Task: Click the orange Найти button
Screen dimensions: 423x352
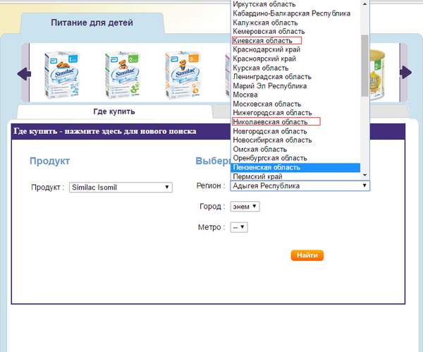Action: click(x=307, y=255)
